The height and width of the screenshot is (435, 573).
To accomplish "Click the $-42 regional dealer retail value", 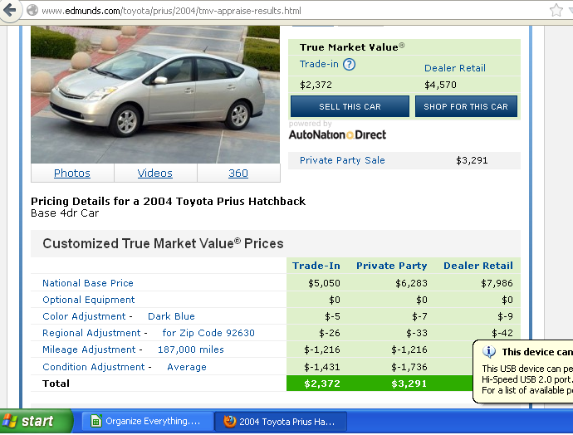I will [x=502, y=333].
